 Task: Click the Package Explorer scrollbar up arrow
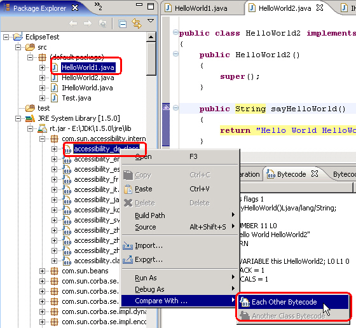coord(151,37)
